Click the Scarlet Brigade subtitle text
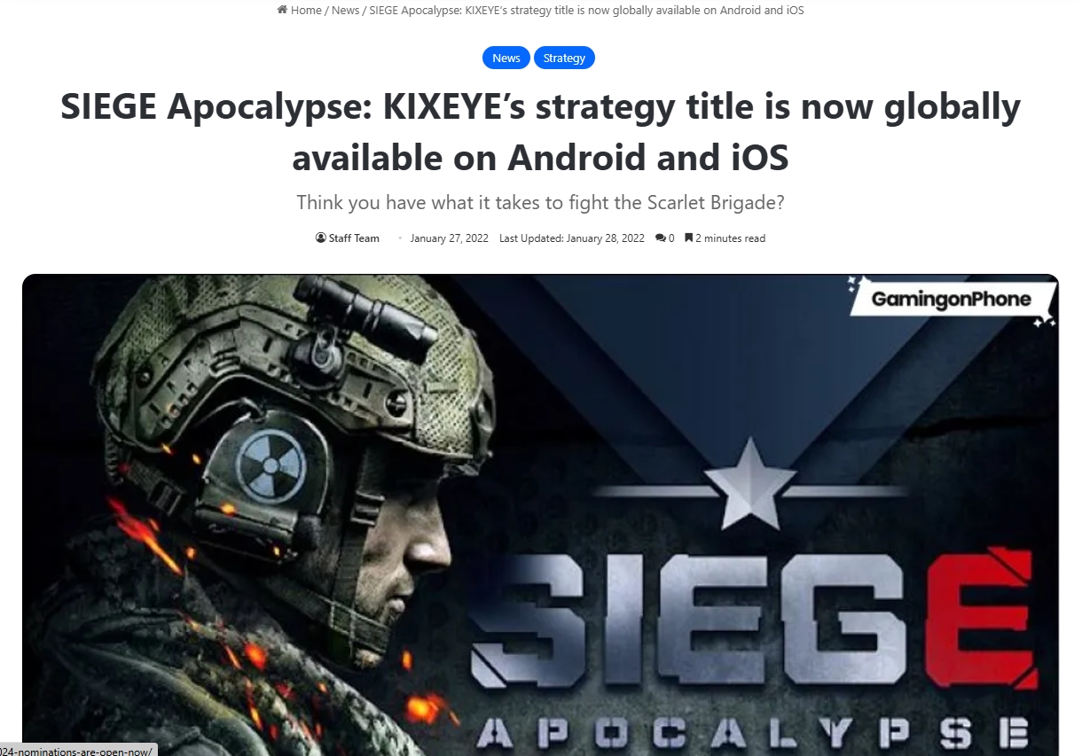The image size is (1082, 756). click(540, 202)
